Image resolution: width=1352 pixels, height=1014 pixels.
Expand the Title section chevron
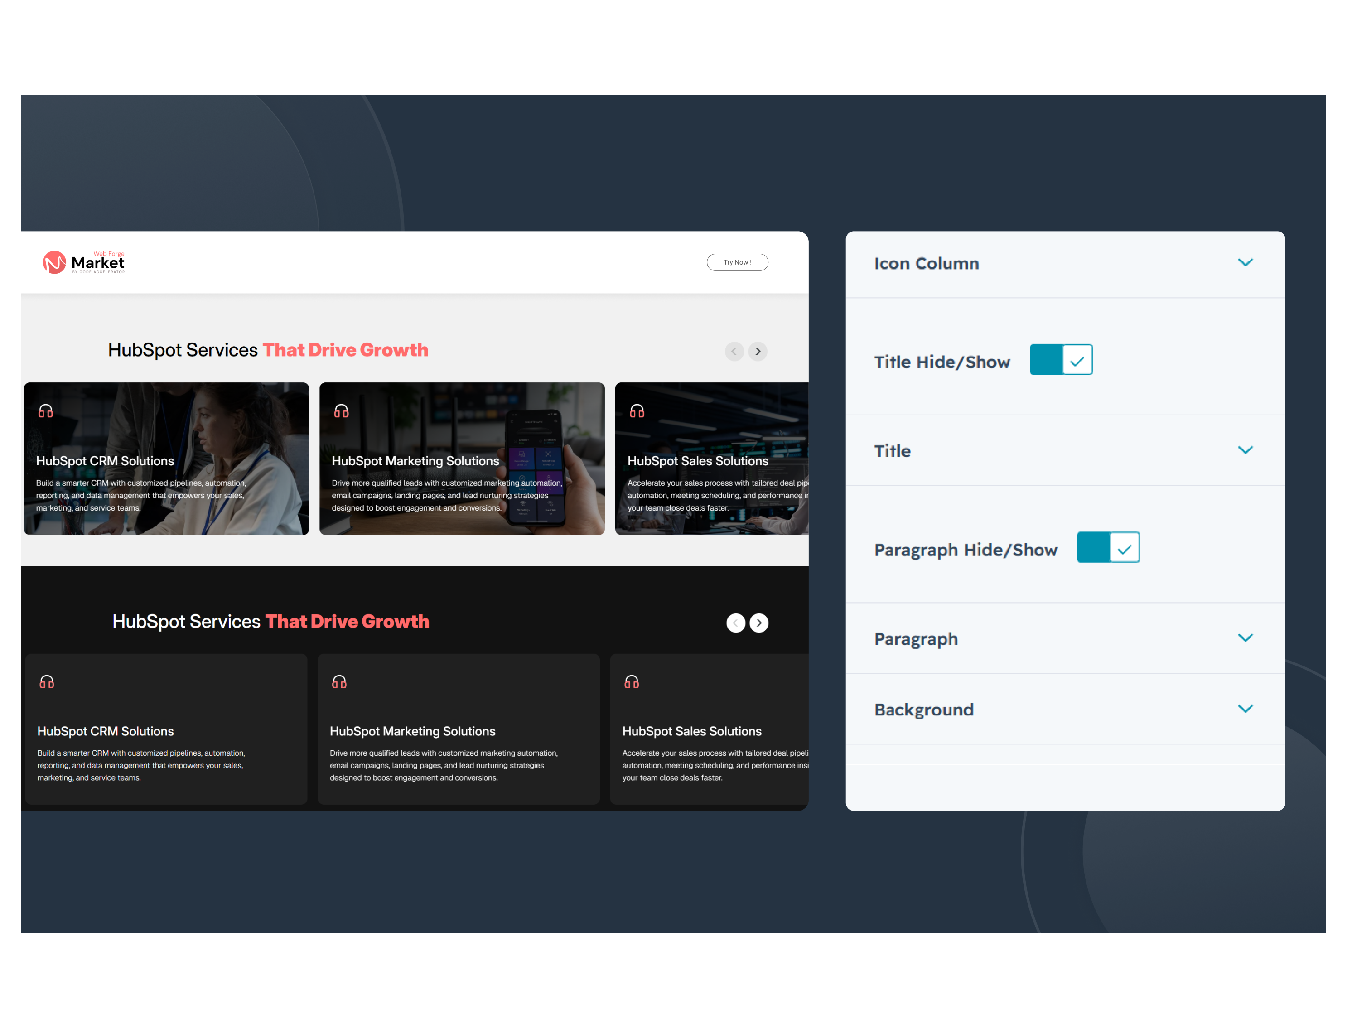(1245, 450)
